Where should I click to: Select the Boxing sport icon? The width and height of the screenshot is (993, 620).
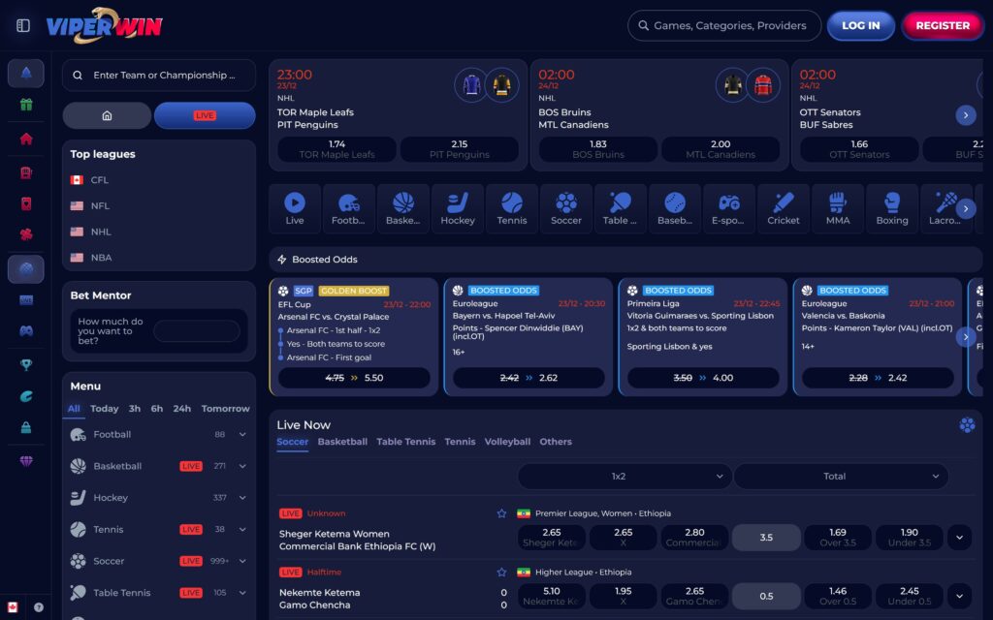pos(891,208)
